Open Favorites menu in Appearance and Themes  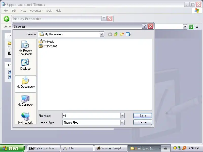click(x=36, y=11)
